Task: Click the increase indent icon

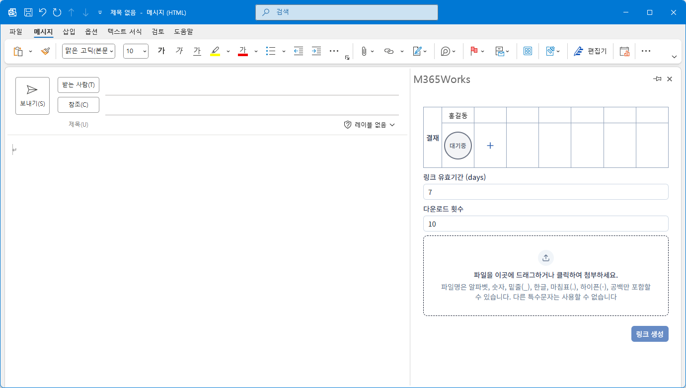Action: coord(316,51)
